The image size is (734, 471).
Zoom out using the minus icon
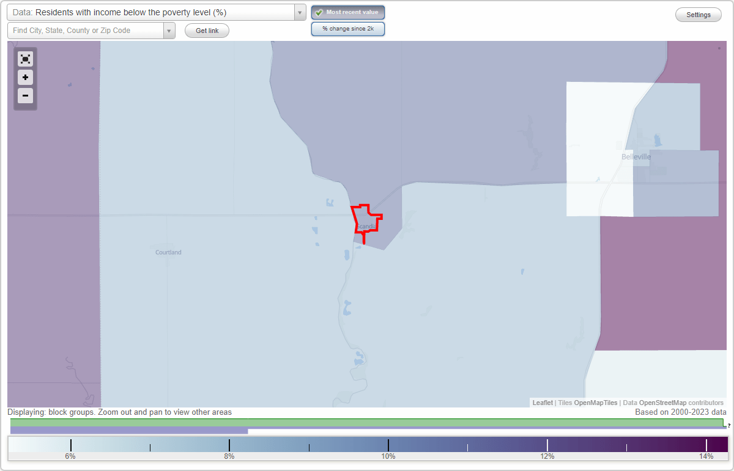pyautogui.click(x=25, y=95)
